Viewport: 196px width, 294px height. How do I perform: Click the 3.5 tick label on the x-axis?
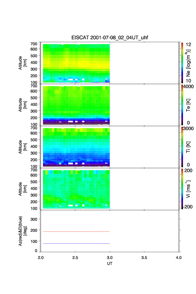[x=144, y=258]
